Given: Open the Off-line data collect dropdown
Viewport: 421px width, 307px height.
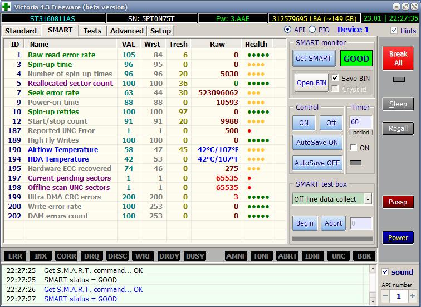Looking at the screenshot, I should (x=368, y=199).
